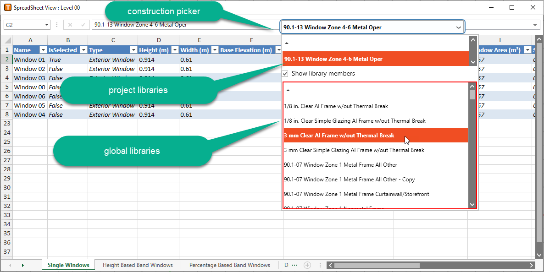This screenshot has width=544, height=272.
Task: Open the Name column filter dropdown
Action: (43, 50)
